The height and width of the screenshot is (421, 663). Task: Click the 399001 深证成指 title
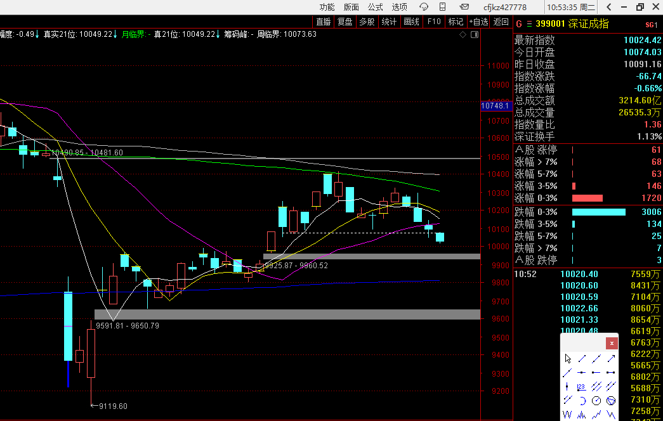pyautogui.click(x=572, y=23)
